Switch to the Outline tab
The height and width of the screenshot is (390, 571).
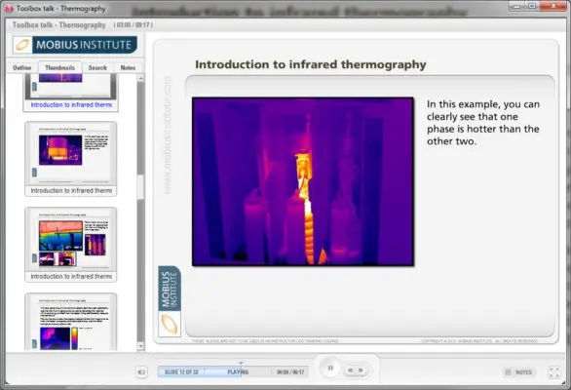click(21, 68)
